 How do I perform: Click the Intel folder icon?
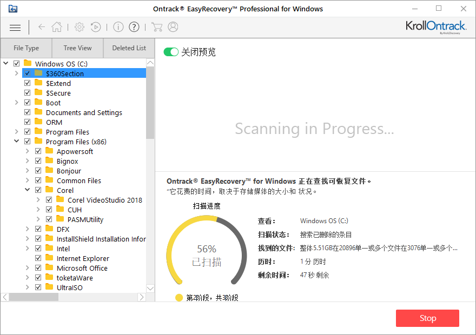click(49, 248)
